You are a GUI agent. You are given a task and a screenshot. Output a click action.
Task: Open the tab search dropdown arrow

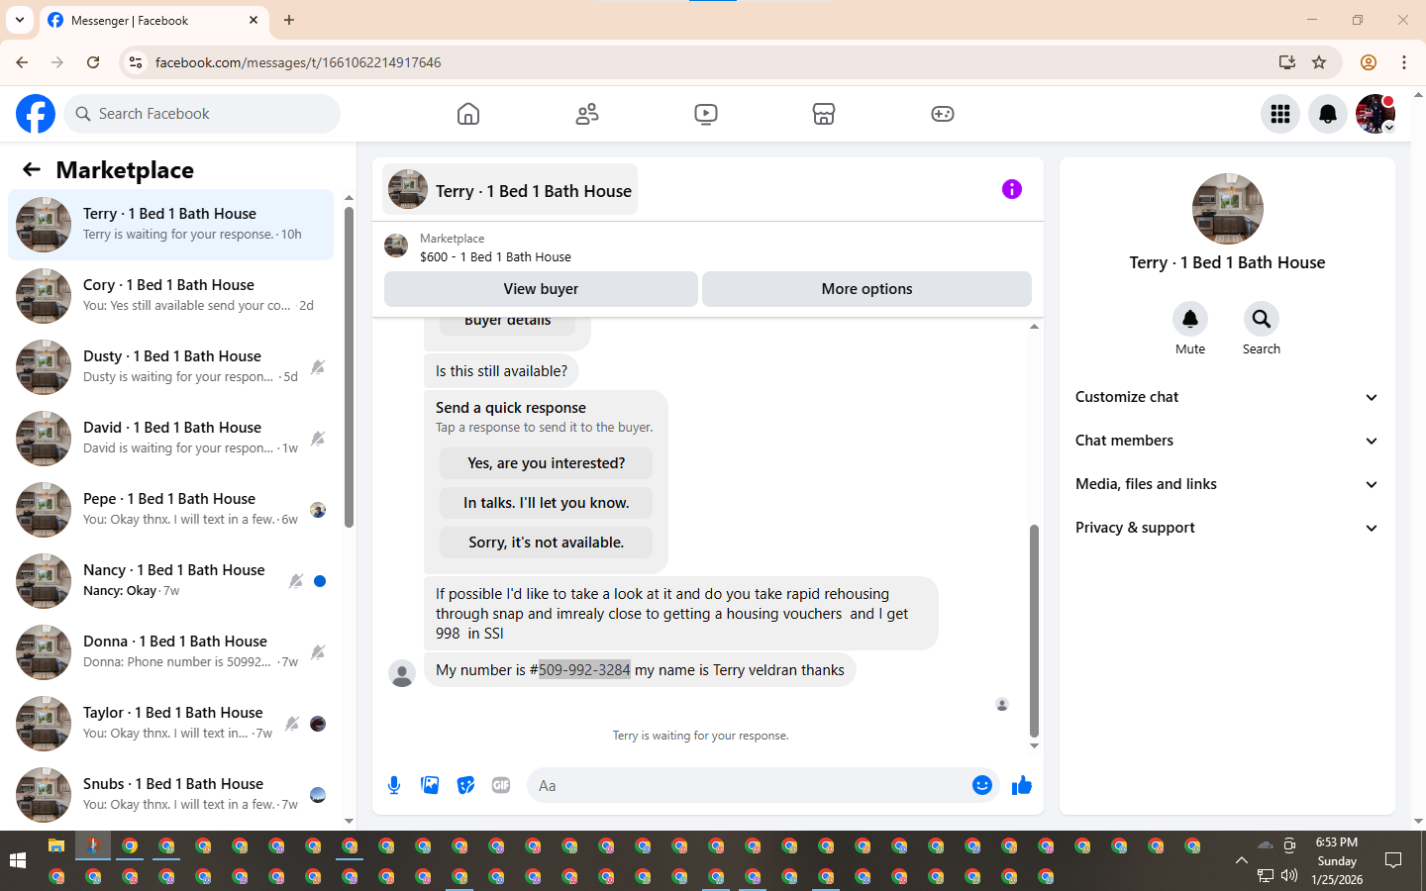coord(19,20)
